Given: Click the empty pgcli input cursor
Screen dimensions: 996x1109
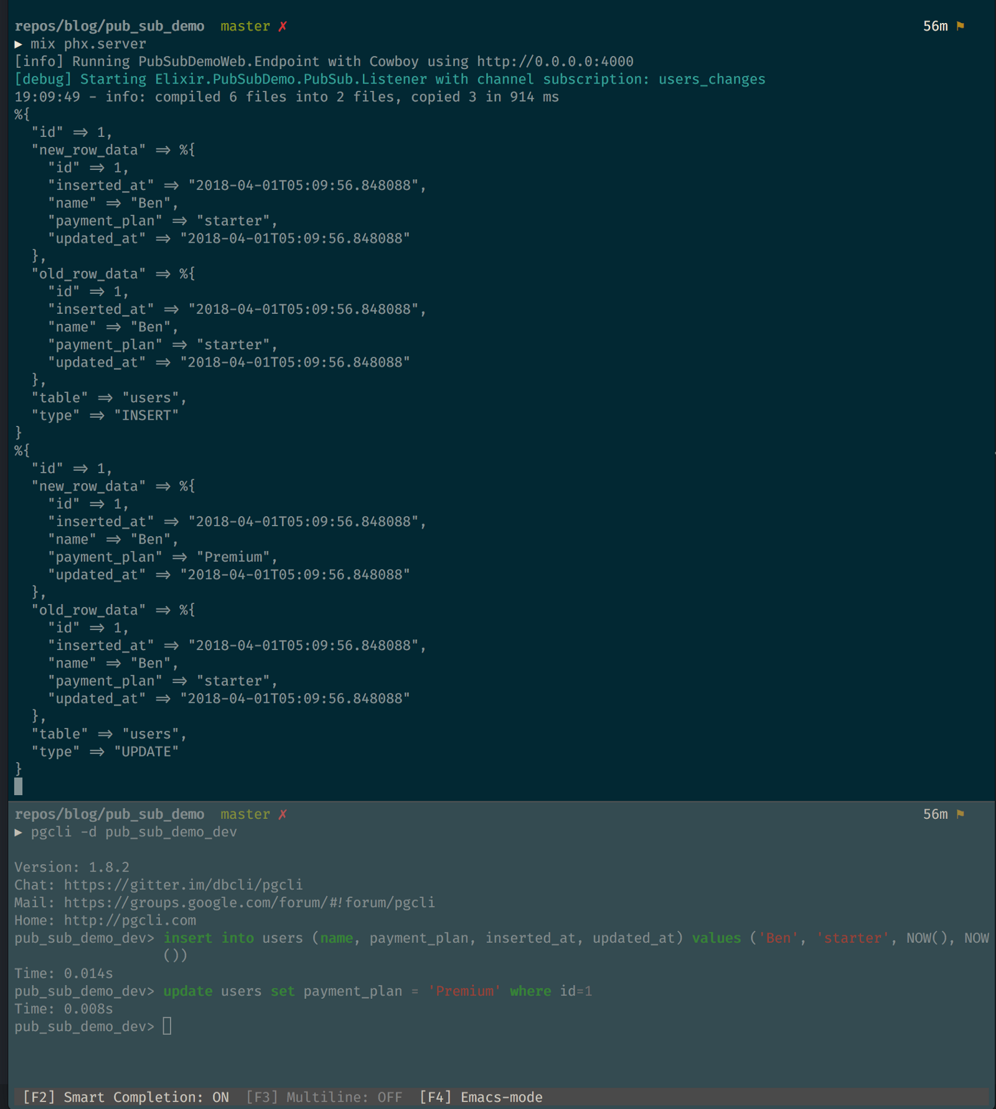Looking at the screenshot, I should [167, 1026].
